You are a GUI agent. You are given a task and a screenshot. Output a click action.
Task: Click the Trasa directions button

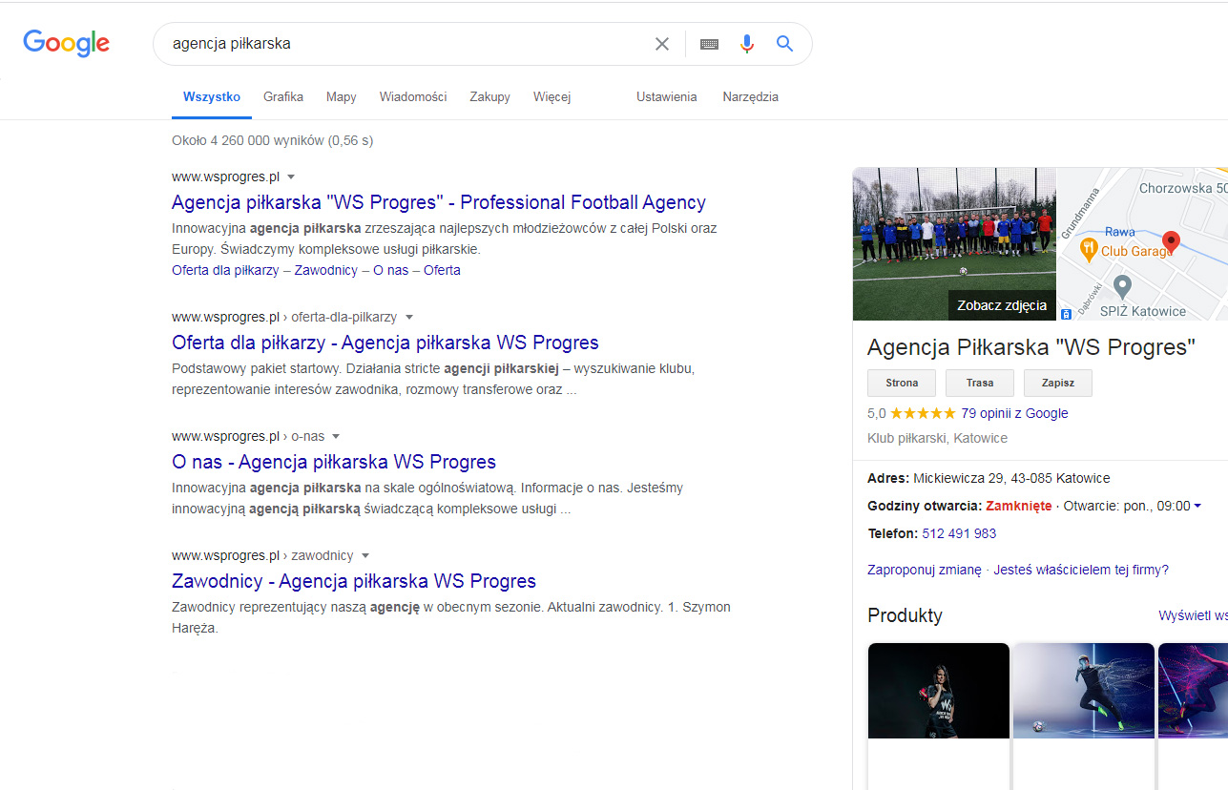click(980, 383)
